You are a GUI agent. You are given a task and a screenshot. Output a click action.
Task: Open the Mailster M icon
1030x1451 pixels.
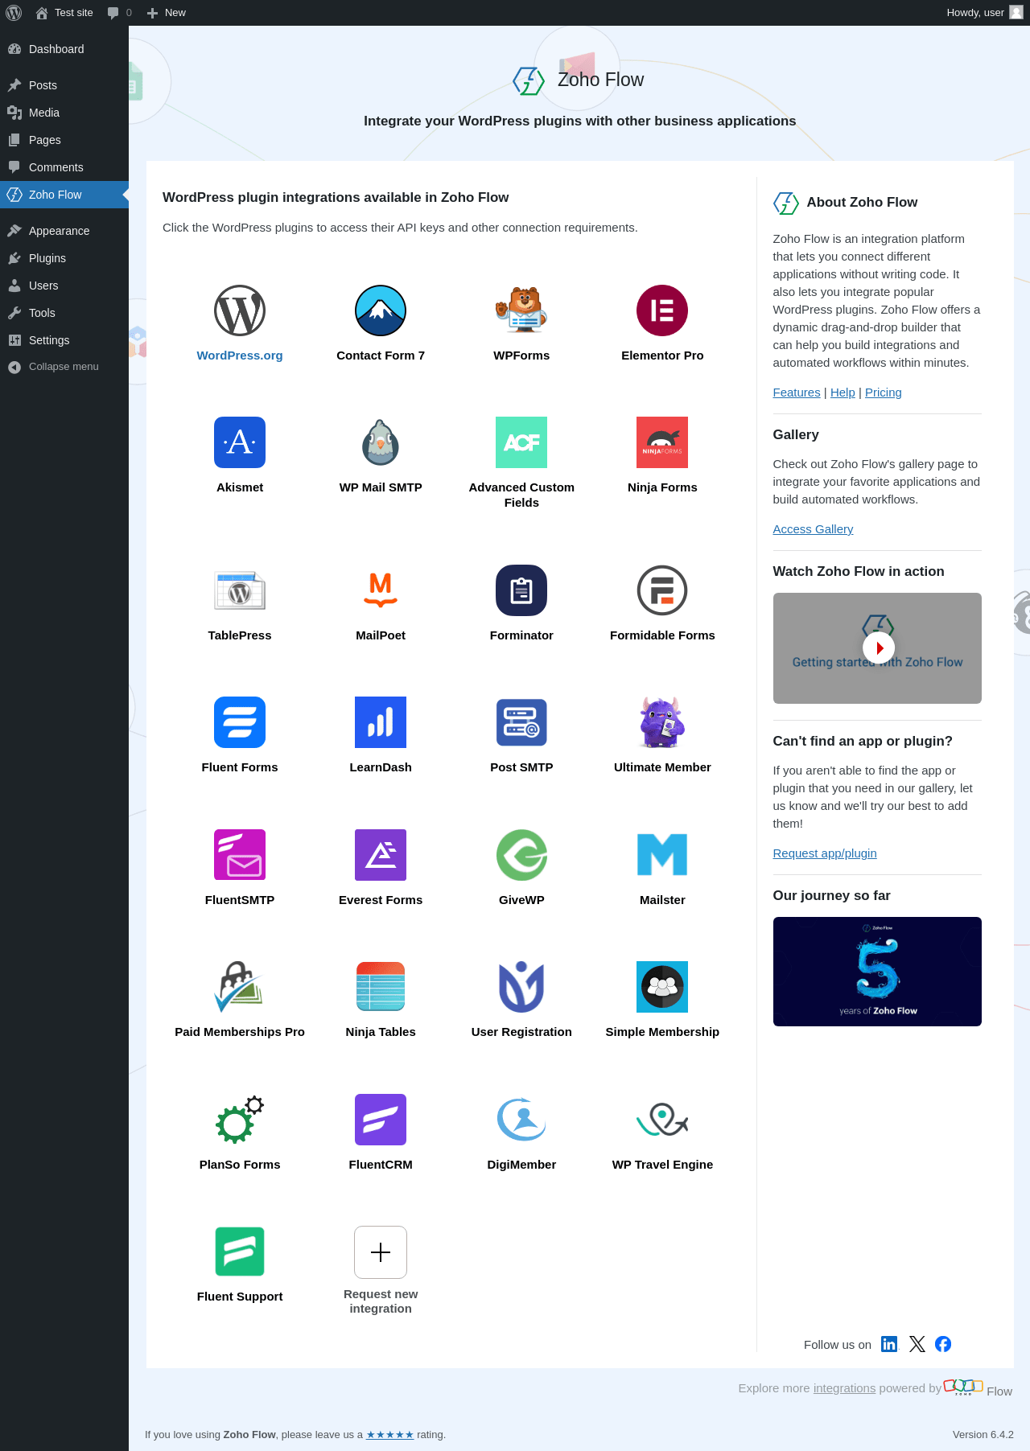click(662, 855)
